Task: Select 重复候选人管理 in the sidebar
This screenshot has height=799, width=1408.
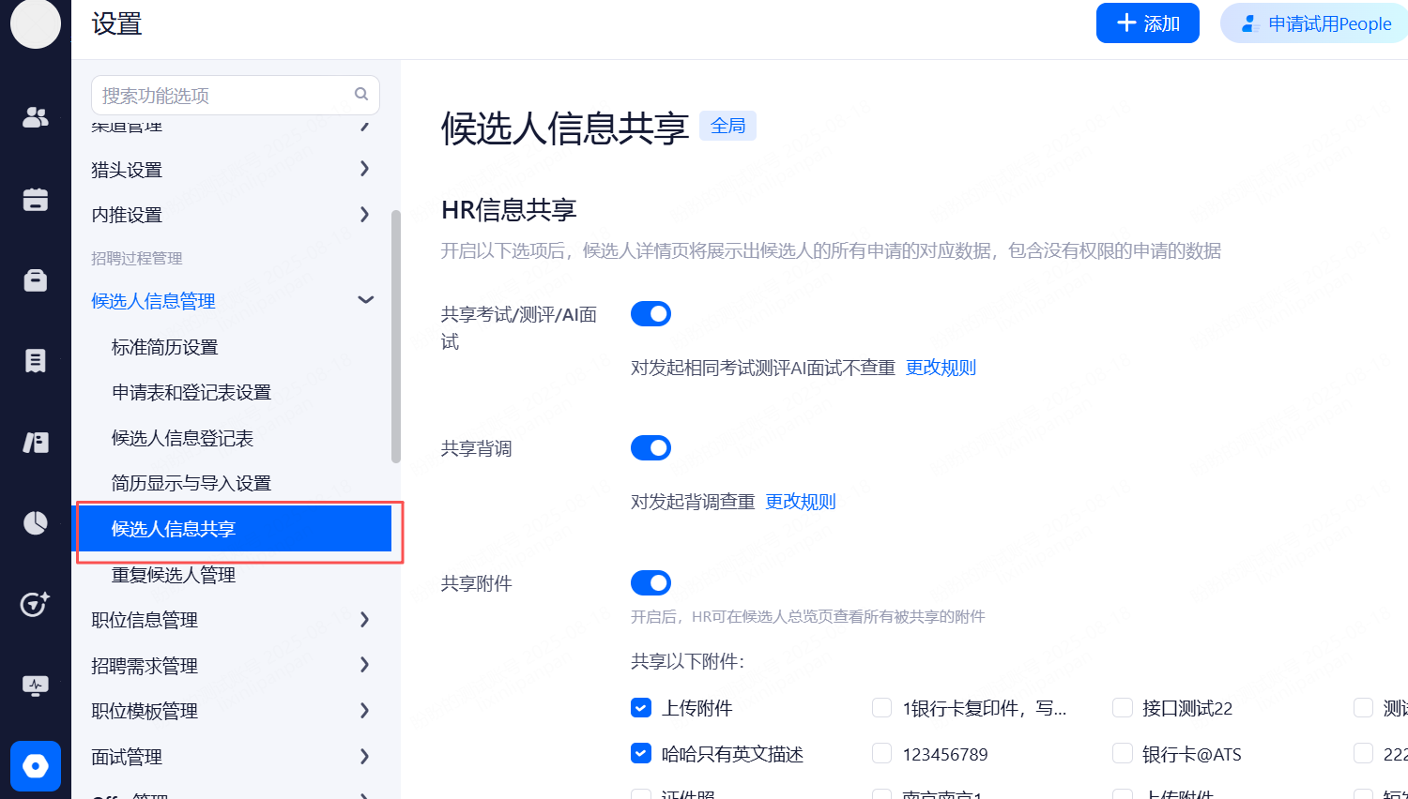Action: 174,575
